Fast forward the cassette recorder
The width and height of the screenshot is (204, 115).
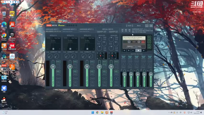(x=129, y=50)
